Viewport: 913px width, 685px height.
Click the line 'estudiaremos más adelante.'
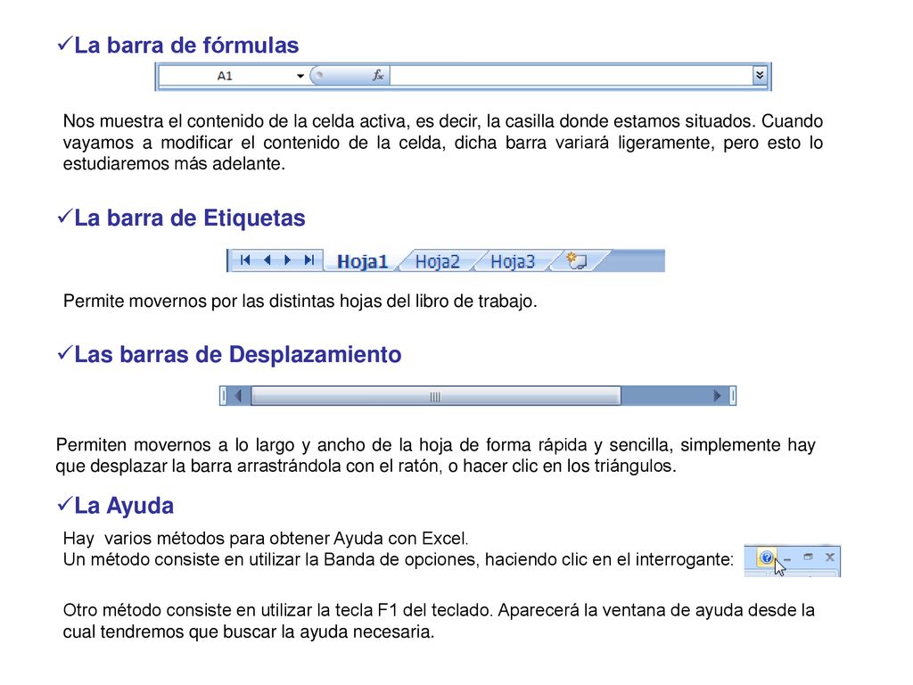pos(174,164)
